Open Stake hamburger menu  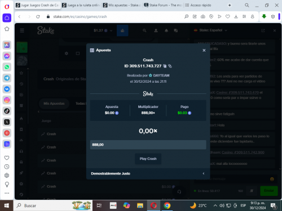tap(22, 30)
